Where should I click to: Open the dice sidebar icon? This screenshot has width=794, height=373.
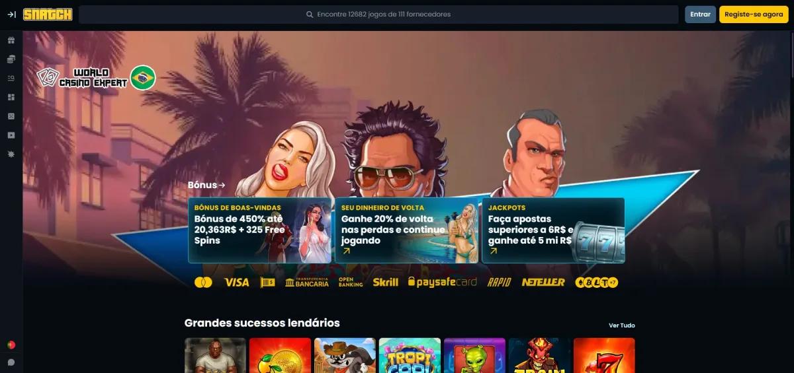[x=11, y=116]
